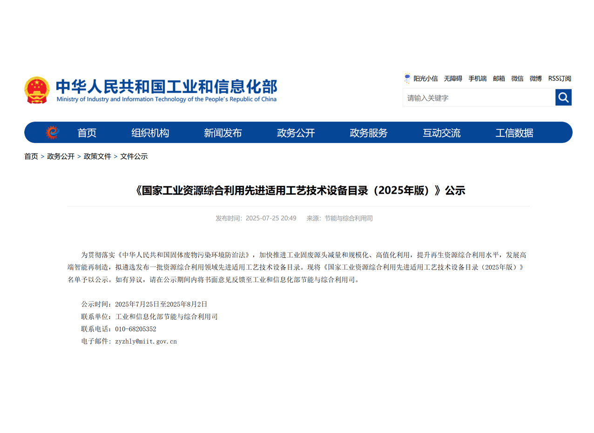594x433 pixels.
Task: Click the gear emblem in navigation bar
Action: (x=53, y=132)
